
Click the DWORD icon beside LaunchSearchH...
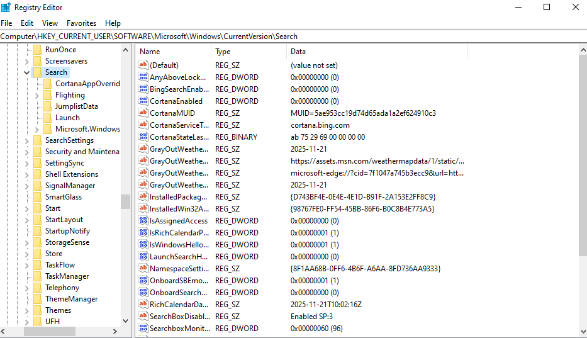[x=143, y=256]
